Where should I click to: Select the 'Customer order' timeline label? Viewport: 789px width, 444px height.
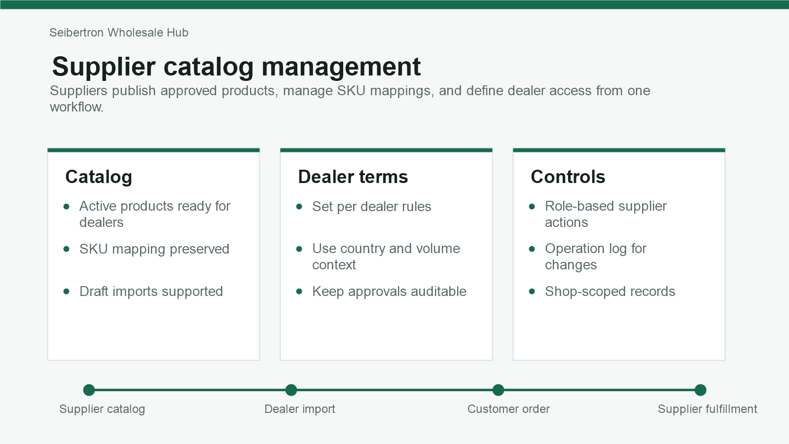tap(508, 409)
